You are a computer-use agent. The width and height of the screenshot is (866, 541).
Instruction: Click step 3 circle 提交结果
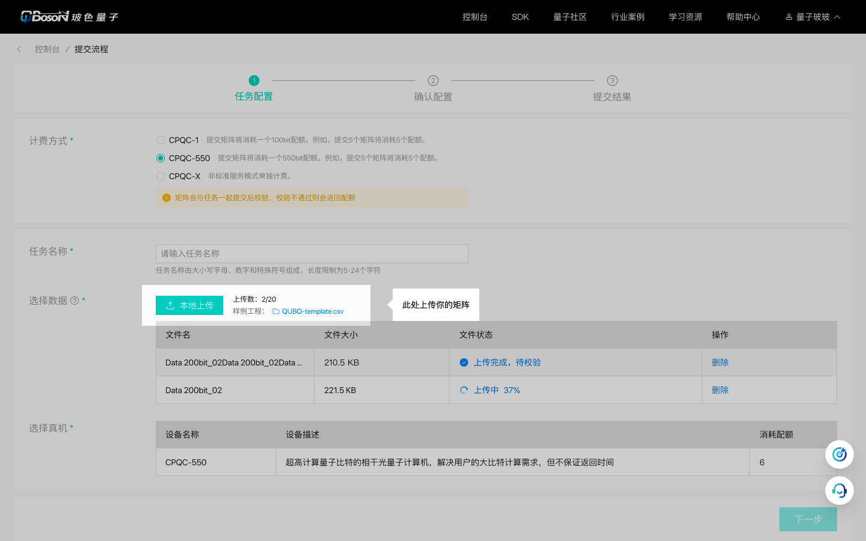pos(612,81)
